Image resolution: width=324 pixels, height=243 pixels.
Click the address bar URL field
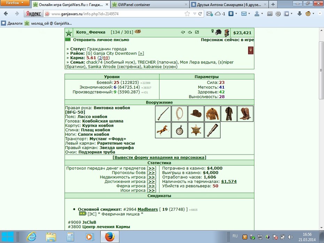(117, 14)
